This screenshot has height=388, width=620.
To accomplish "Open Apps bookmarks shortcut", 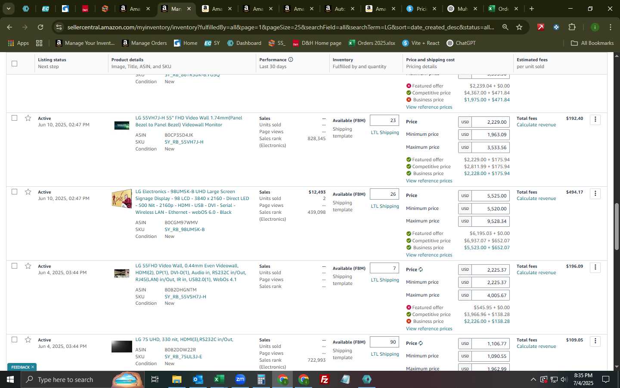I will point(19,43).
